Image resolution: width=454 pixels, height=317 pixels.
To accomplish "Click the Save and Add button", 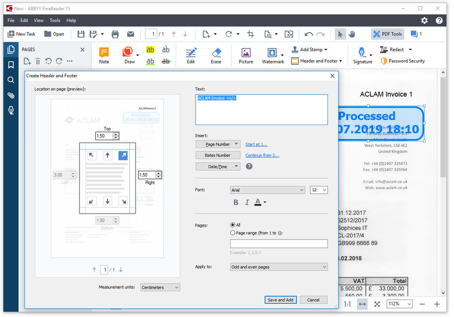I will click(x=280, y=300).
